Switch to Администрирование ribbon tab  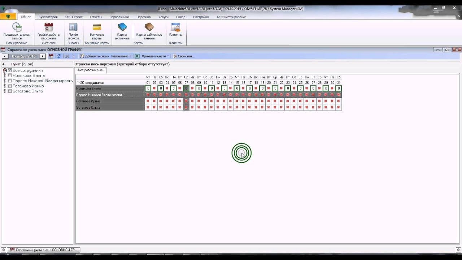tap(231, 17)
